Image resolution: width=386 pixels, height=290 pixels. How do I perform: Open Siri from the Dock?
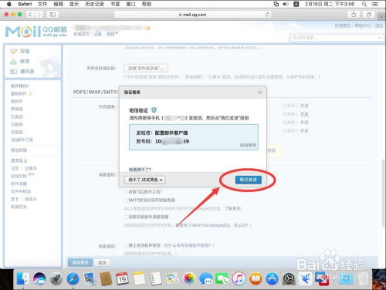pyautogui.click(x=39, y=278)
